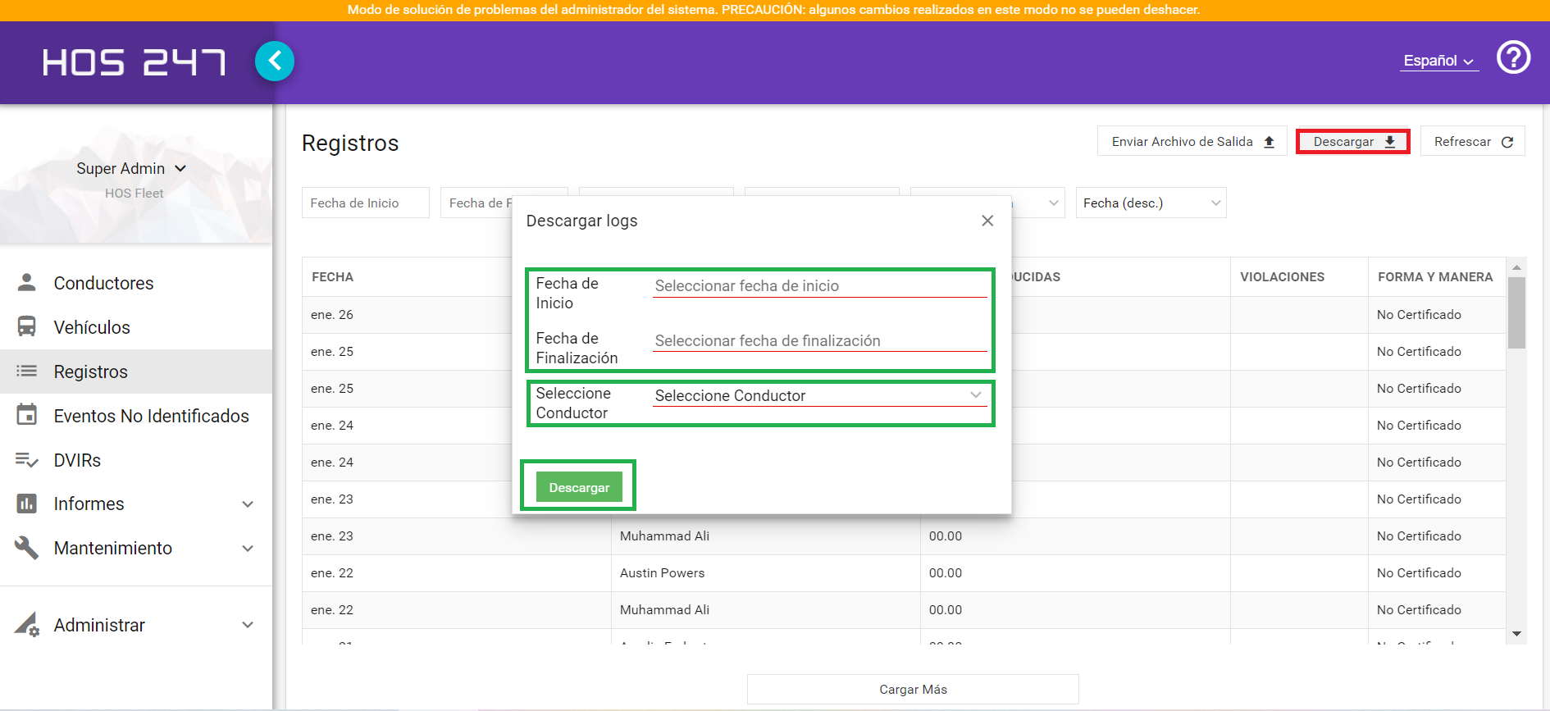1550x711 pixels.
Task: Open the help question mark icon
Action: 1513,57
